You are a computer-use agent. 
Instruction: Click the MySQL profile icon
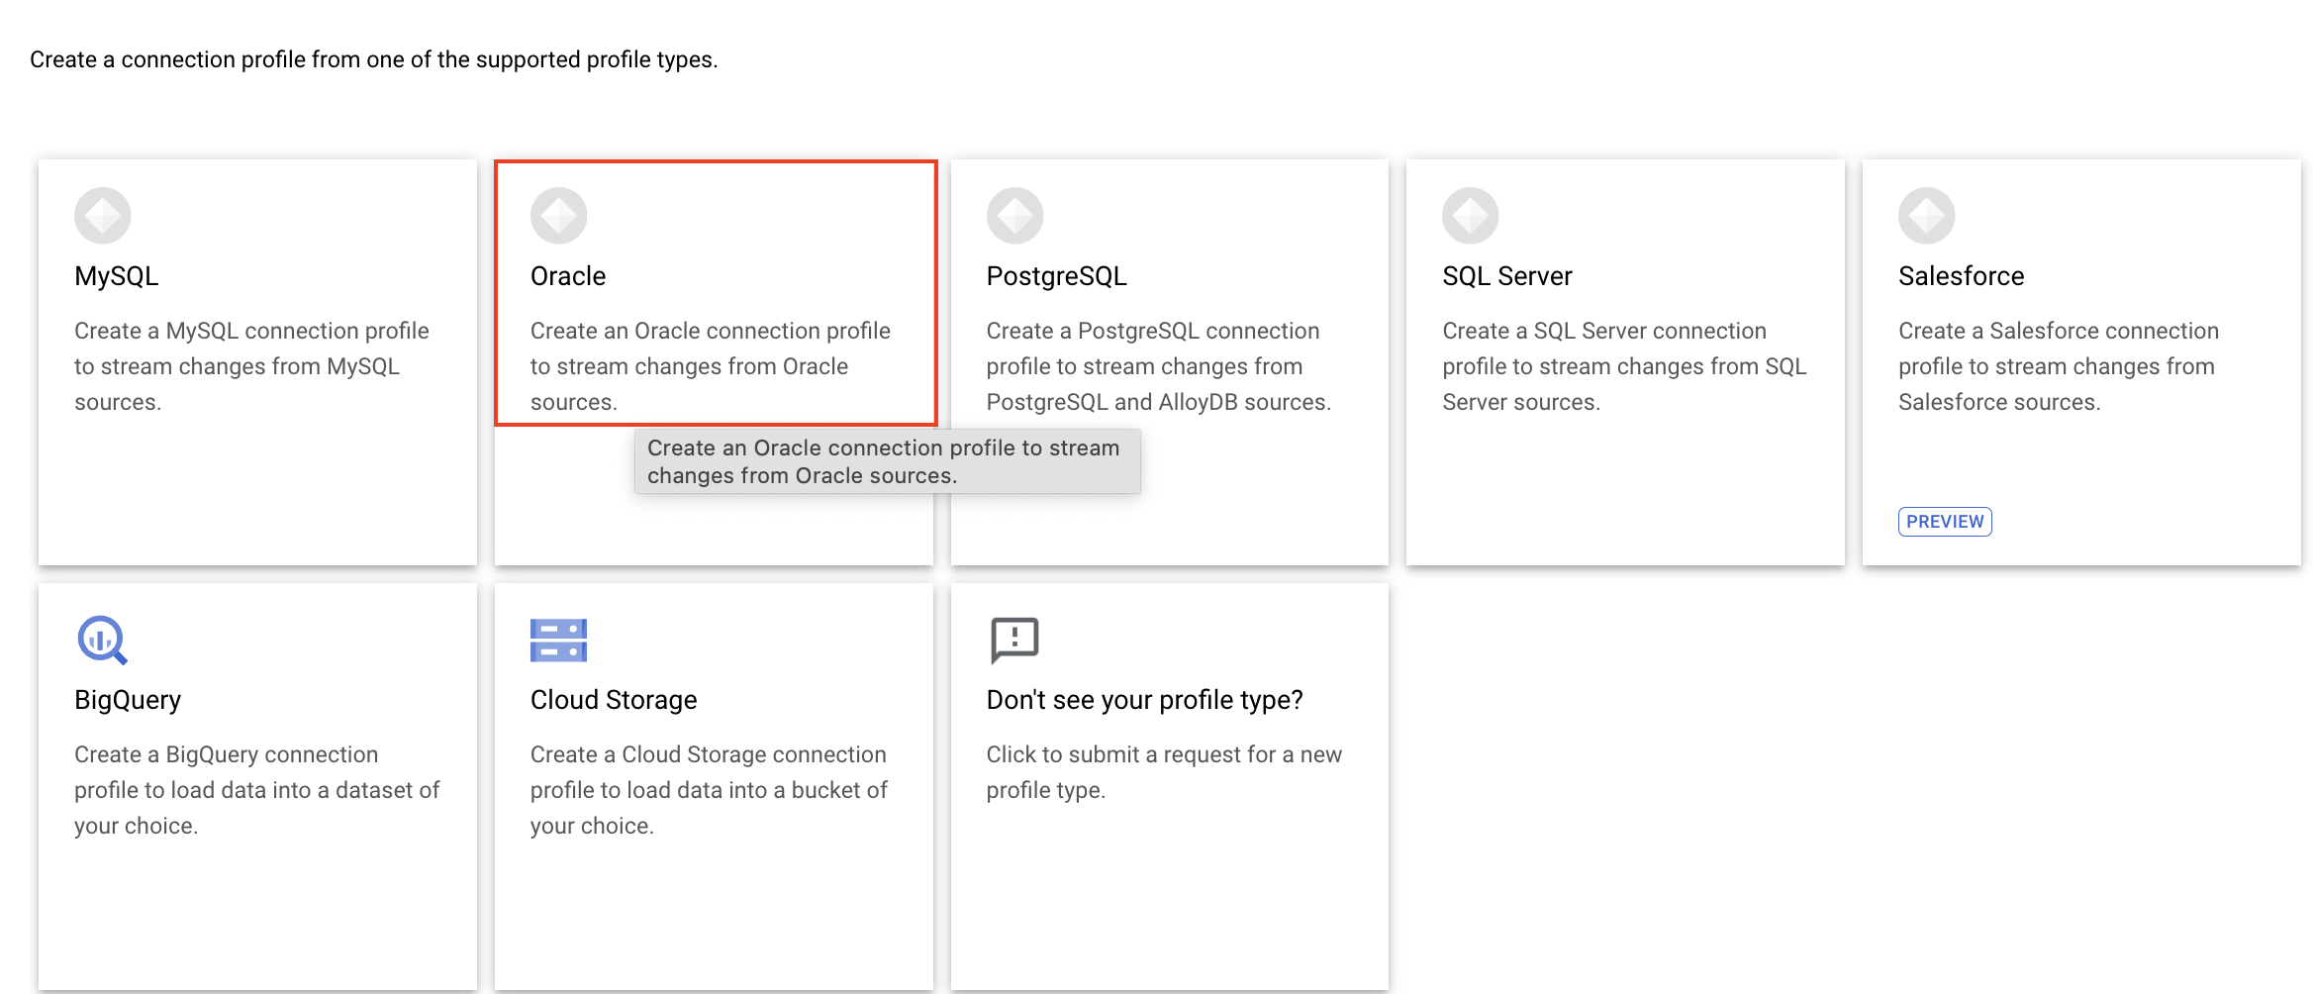(x=102, y=215)
